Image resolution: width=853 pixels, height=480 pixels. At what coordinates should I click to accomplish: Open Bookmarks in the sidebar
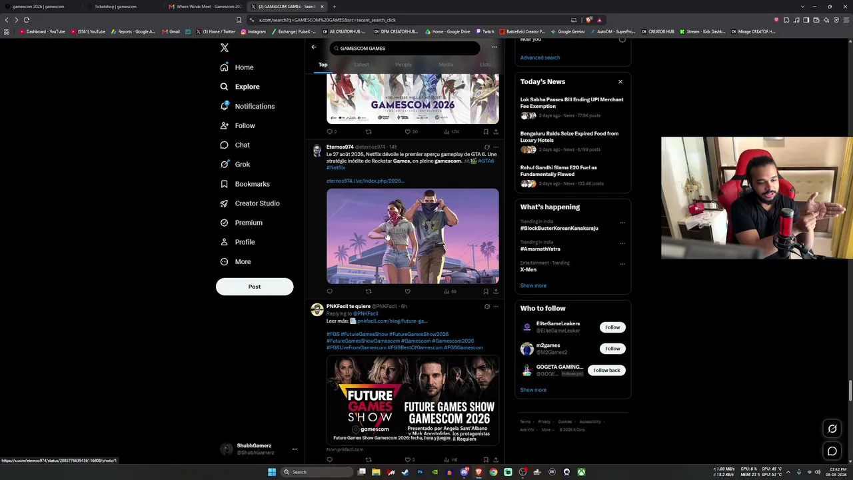(x=245, y=184)
